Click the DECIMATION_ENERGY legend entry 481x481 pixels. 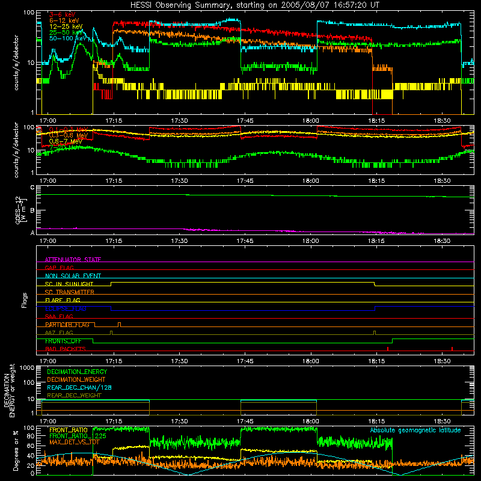tap(77, 372)
